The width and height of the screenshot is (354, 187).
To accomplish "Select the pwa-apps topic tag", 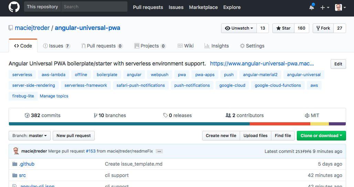I will (205, 75).
